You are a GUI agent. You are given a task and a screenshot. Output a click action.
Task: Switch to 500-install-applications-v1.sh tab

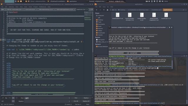point(65,9)
